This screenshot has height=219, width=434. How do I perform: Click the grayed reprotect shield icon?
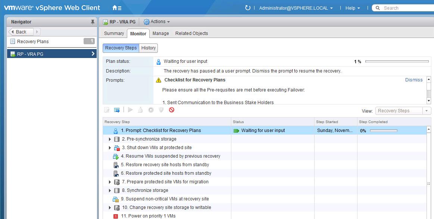[x=161, y=110]
